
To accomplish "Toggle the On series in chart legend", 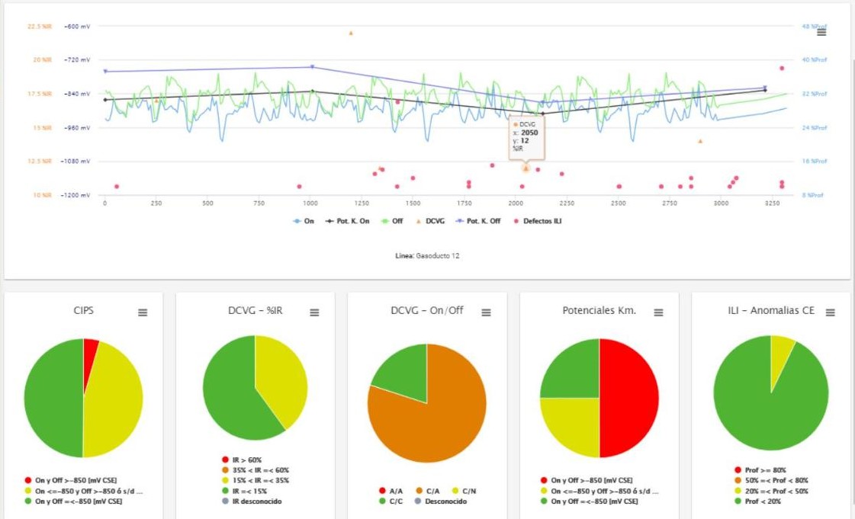I will point(304,221).
